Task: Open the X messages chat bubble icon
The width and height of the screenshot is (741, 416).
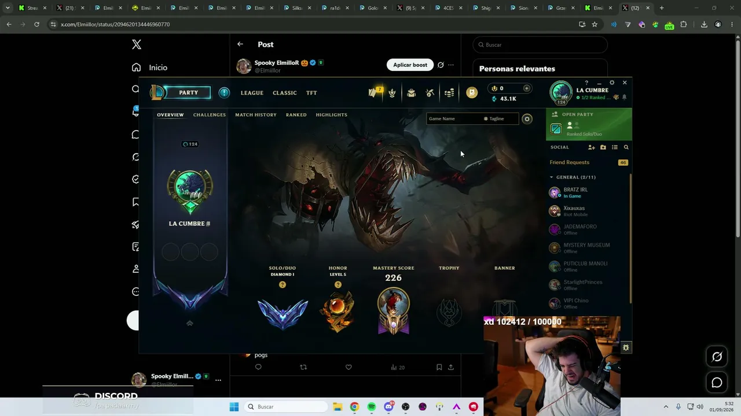Action: [717, 382]
